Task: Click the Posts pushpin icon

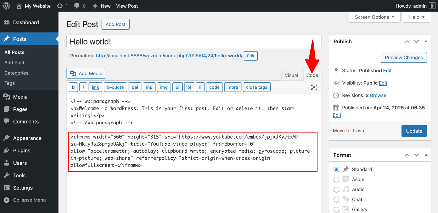Action: 7,39
